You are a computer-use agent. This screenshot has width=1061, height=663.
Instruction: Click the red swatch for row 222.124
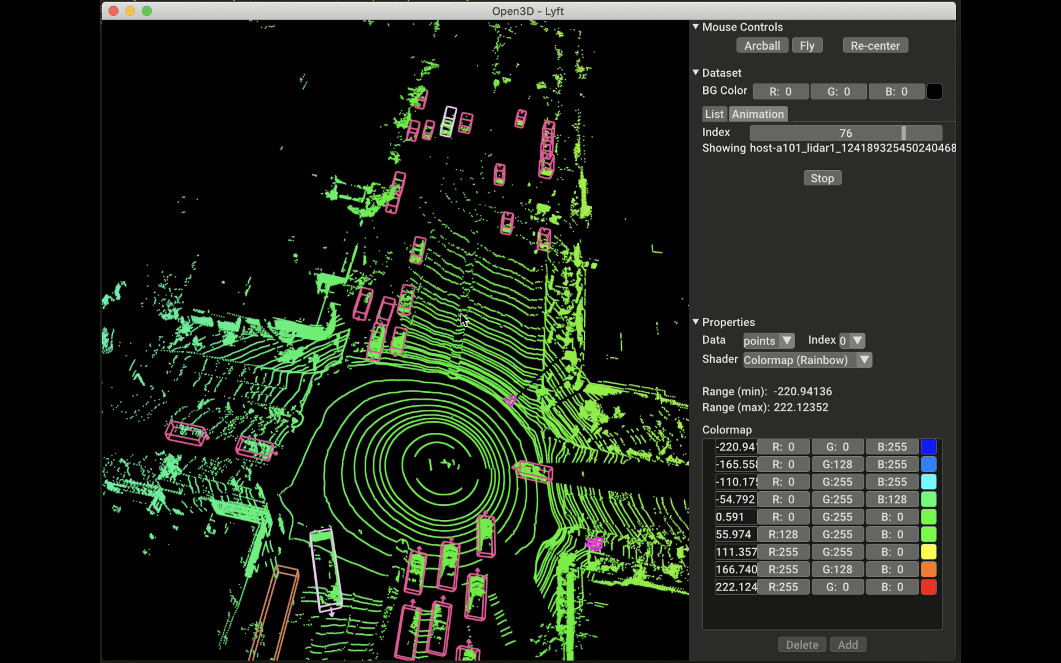(x=928, y=587)
